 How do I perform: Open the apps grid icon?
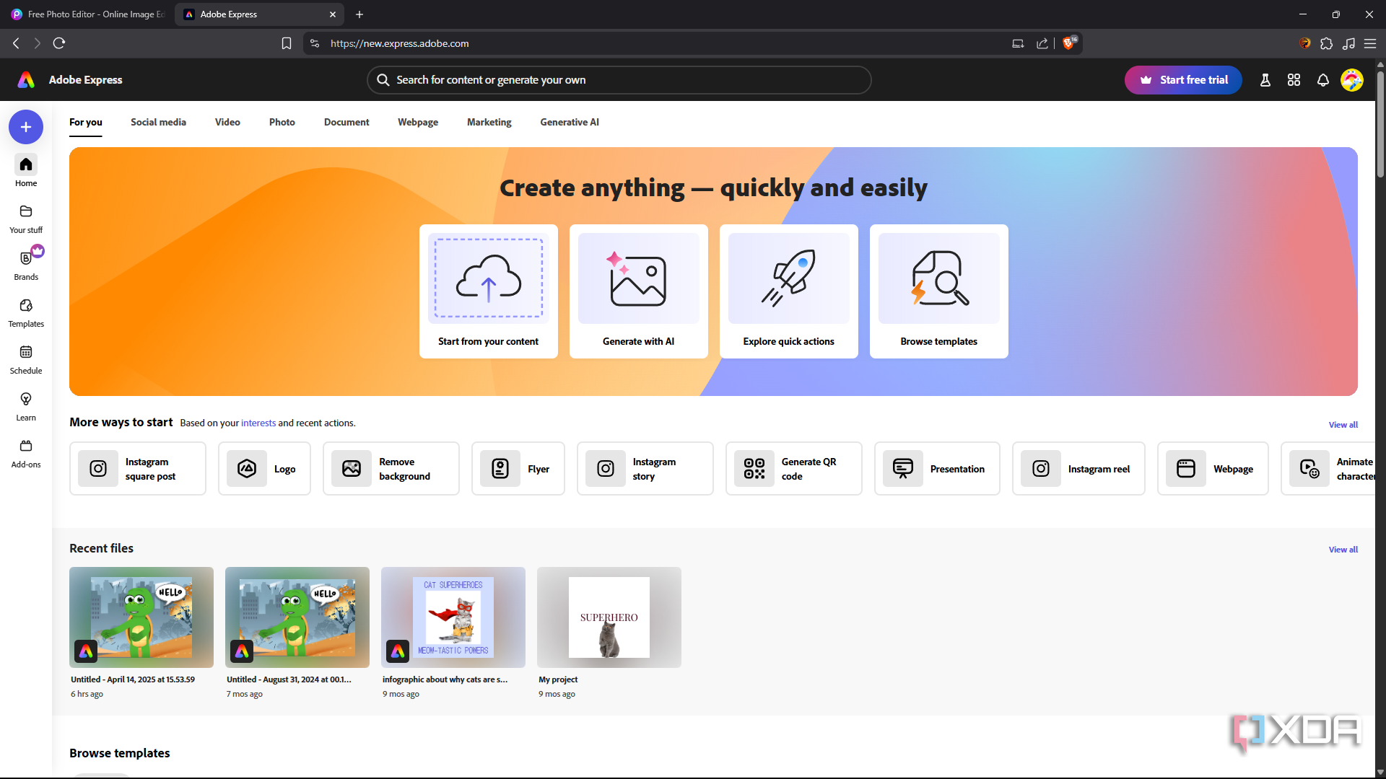pyautogui.click(x=1294, y=80)
